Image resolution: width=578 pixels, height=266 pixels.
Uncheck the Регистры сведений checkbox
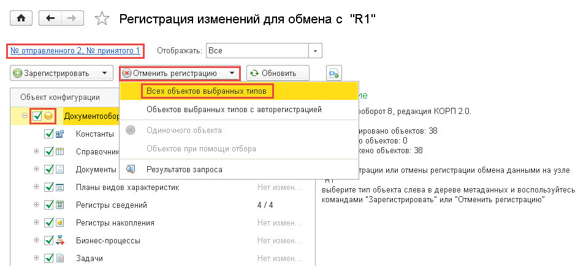[x=49, y=205]
